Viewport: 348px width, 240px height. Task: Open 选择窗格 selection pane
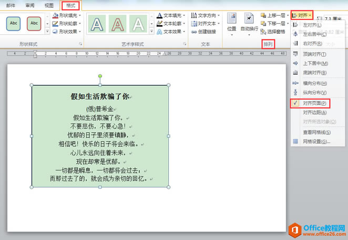273,32
